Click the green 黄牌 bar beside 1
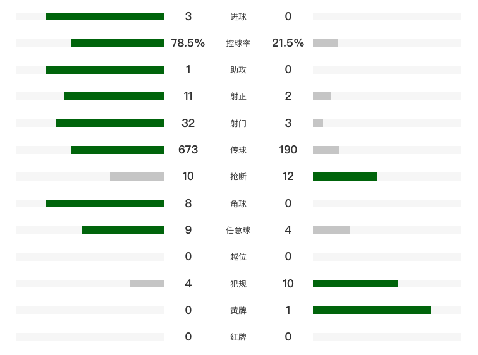Screen dimensions: 478x355 point(372,310)
